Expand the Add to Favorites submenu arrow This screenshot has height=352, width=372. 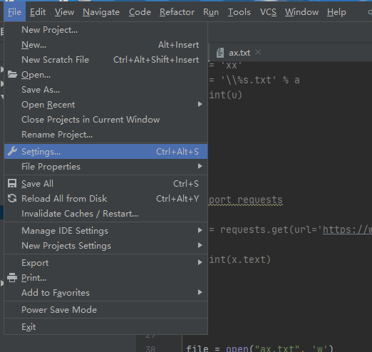200,292
